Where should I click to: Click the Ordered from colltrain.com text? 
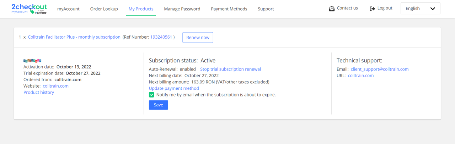click(52, 79)
